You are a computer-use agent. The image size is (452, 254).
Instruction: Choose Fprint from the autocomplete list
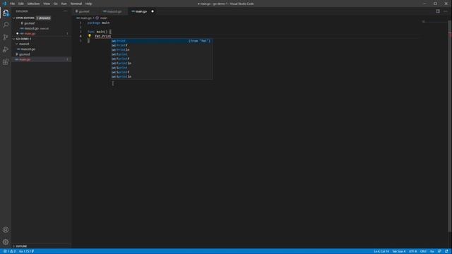click(x=162, y=54)
